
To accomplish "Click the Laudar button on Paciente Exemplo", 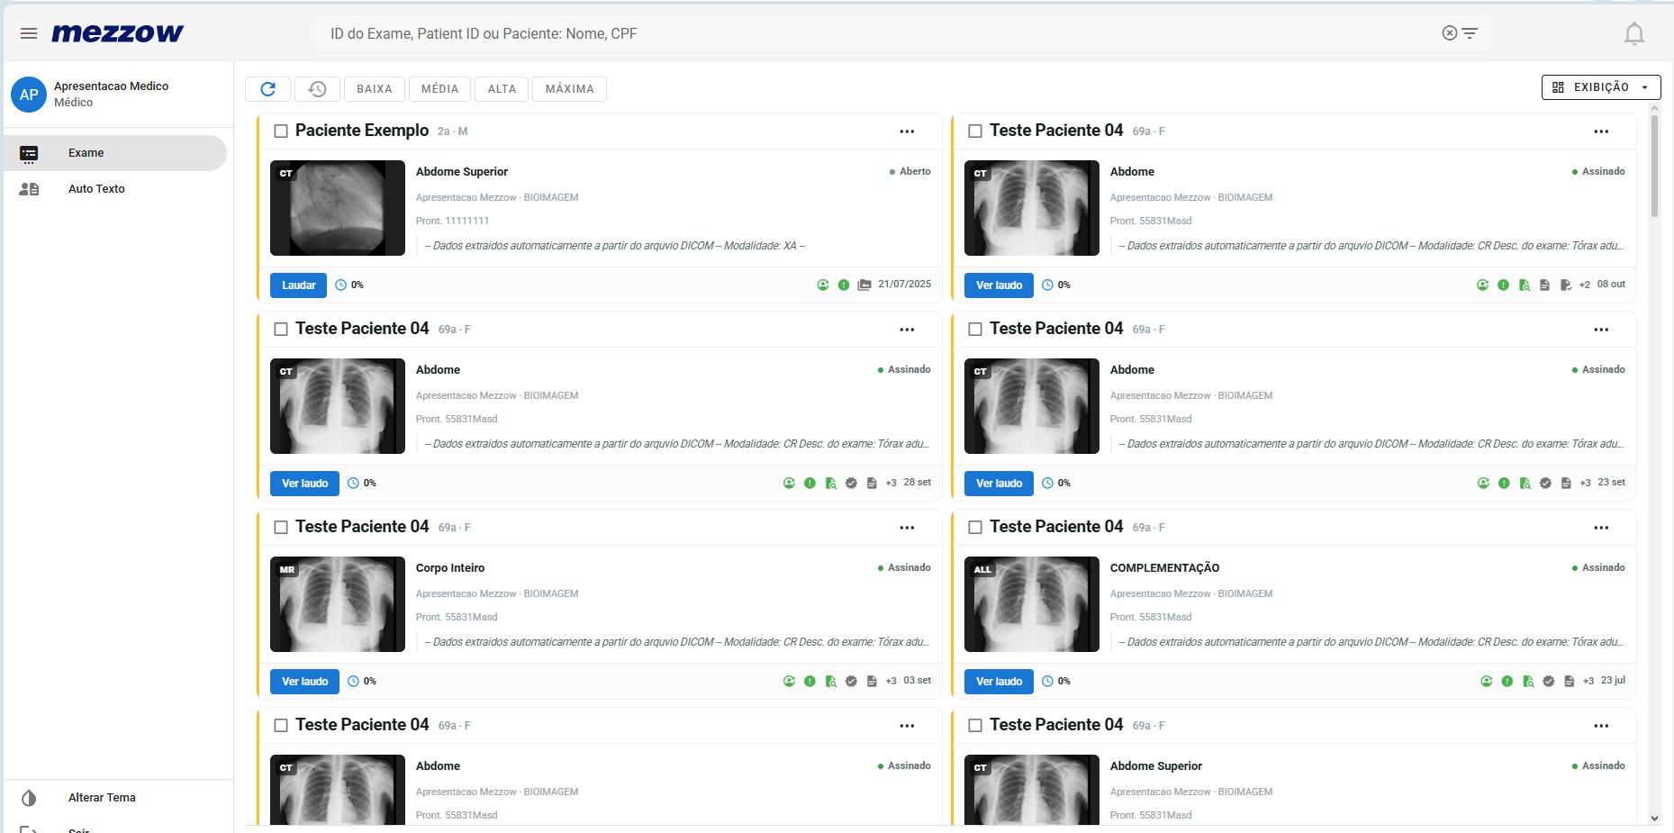I will coord(298,285).
